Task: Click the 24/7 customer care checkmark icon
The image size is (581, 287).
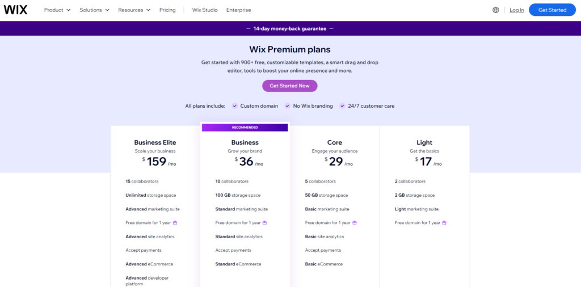Action: point(342,106)
